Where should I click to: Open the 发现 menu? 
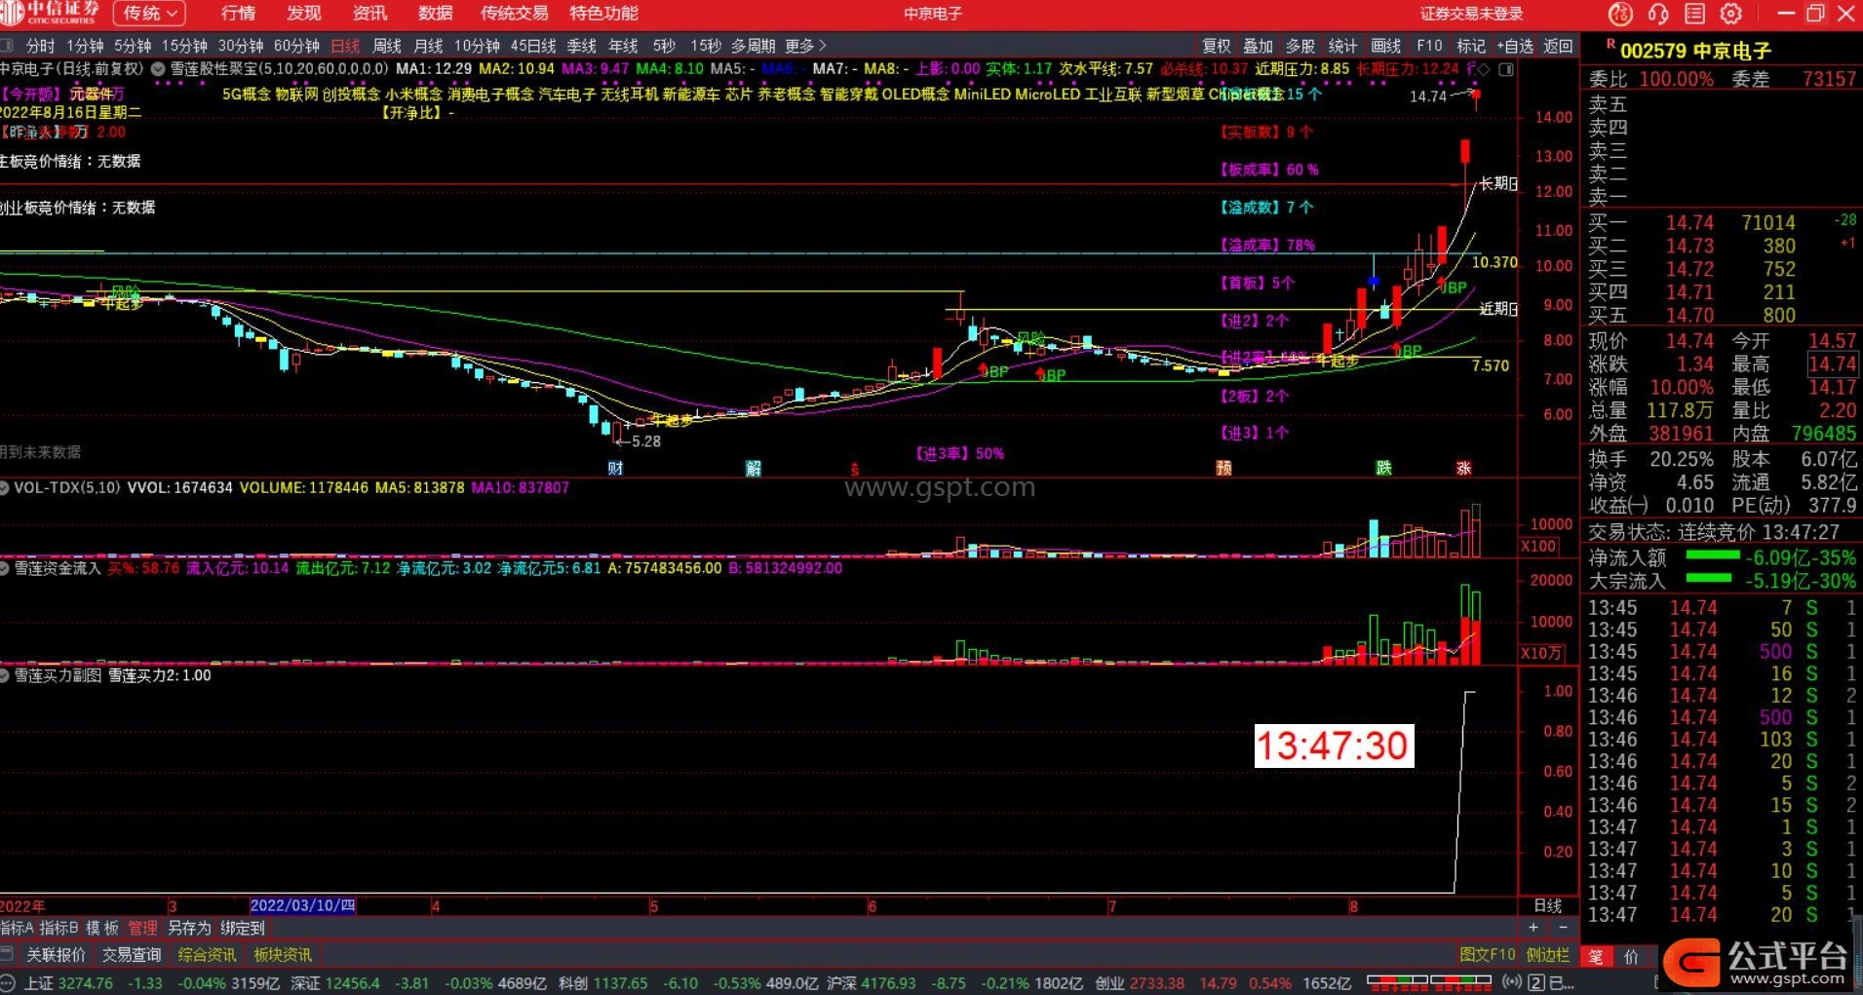tap(304, 14)
